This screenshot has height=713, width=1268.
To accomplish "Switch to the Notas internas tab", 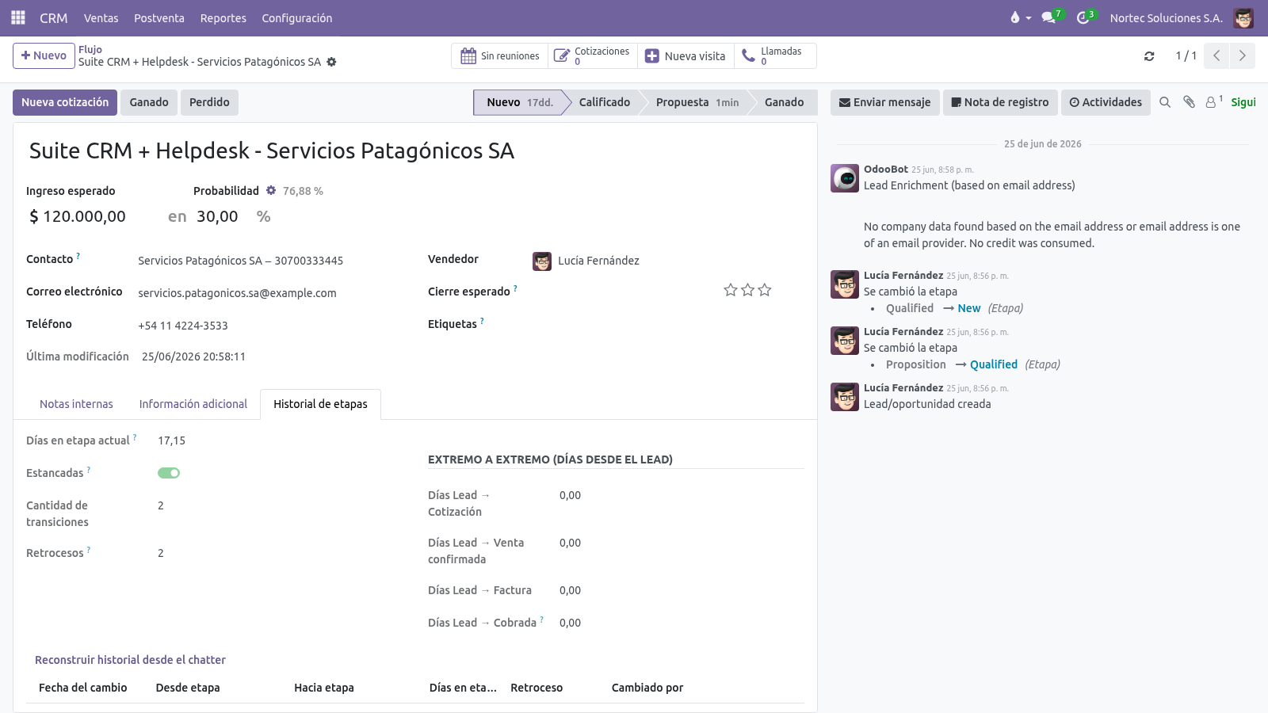I will click(x=76, y=404).
